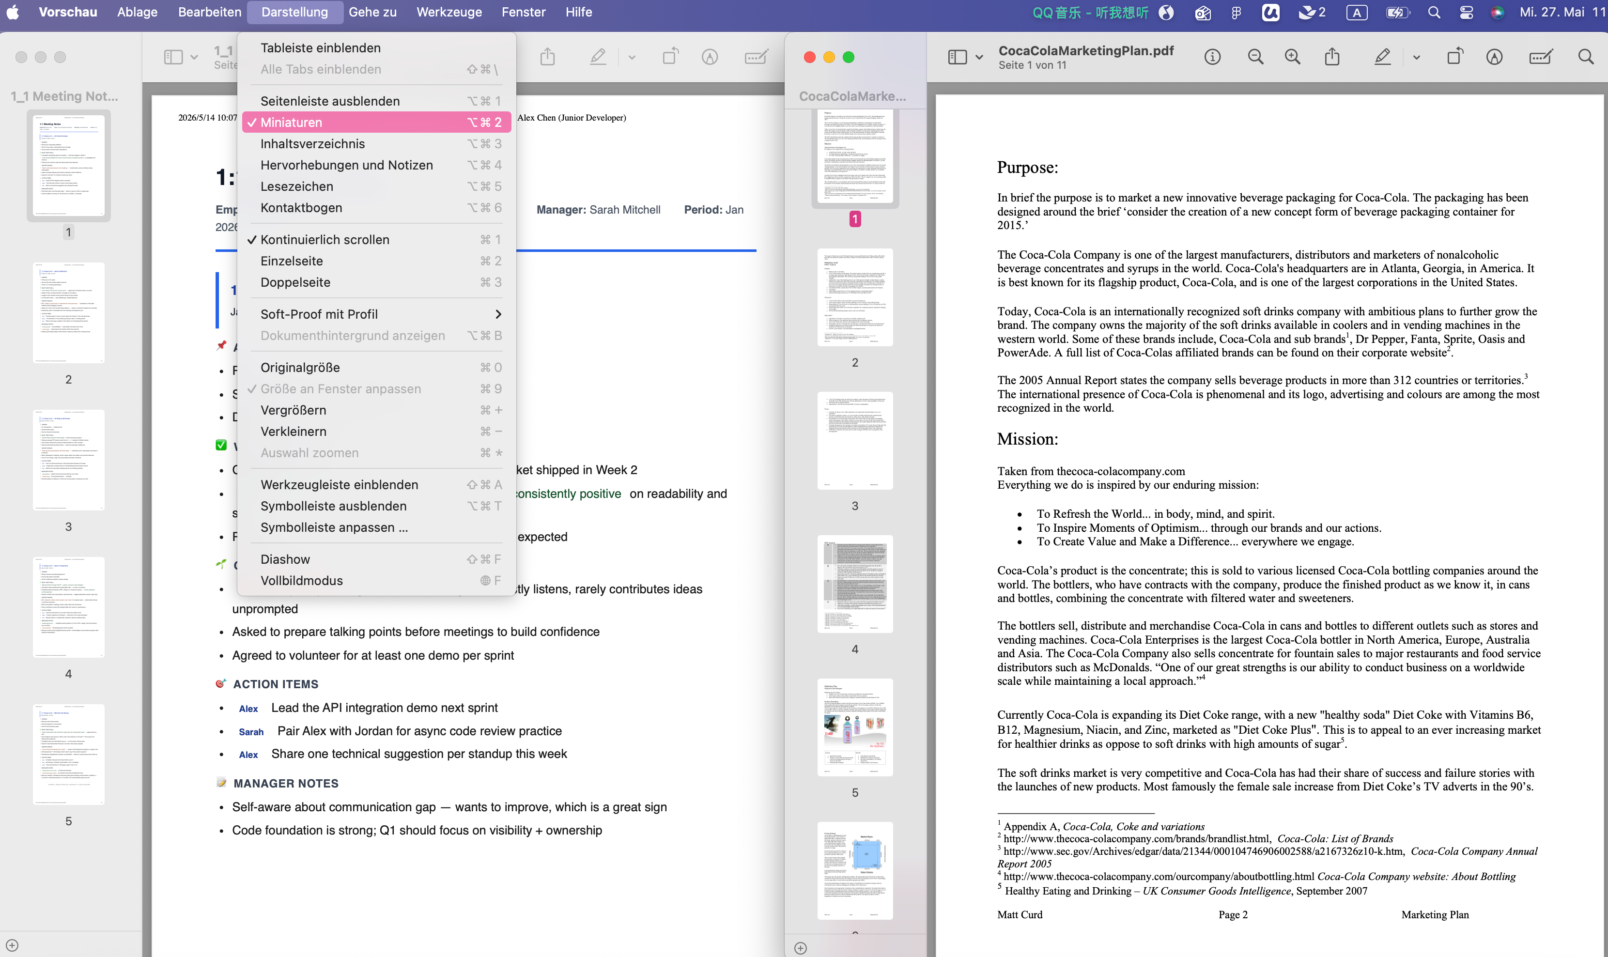Click the Symbolleiste ausblenden entry
This screenshot has width=1608, height=957.
376,506
